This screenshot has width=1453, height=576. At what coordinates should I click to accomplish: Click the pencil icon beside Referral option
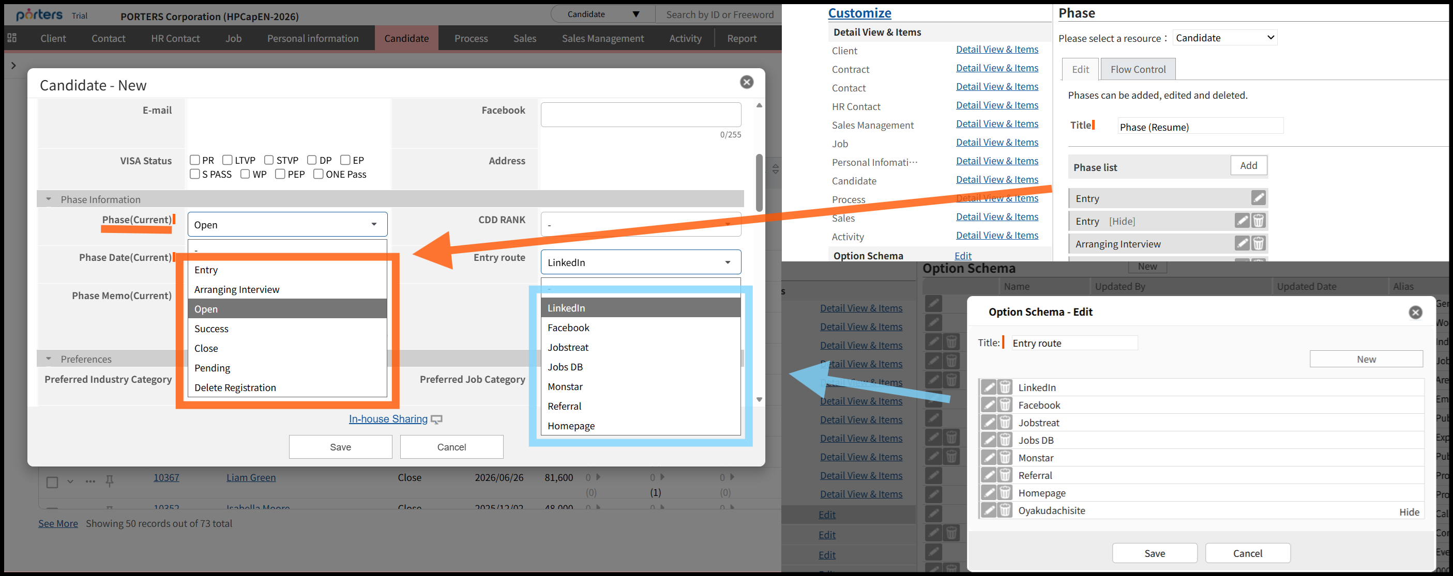[x=988, y=475]
